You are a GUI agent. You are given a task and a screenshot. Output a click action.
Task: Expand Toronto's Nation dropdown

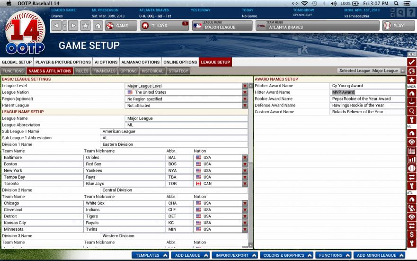coord(245,183)
